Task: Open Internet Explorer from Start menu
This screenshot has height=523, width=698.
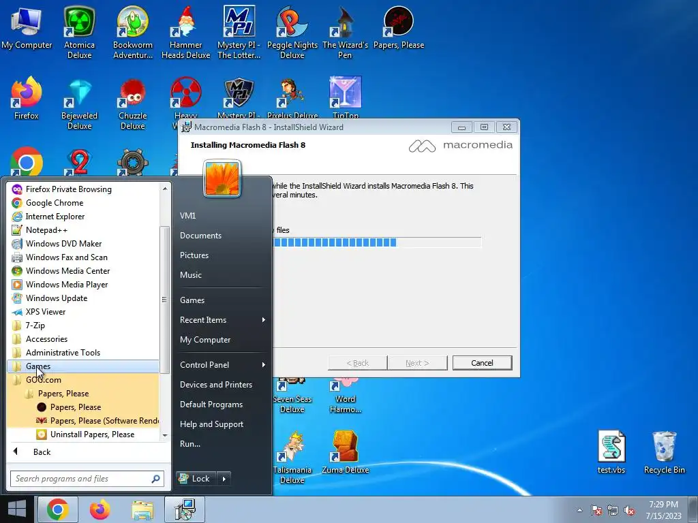Action: tap(82, 217)
